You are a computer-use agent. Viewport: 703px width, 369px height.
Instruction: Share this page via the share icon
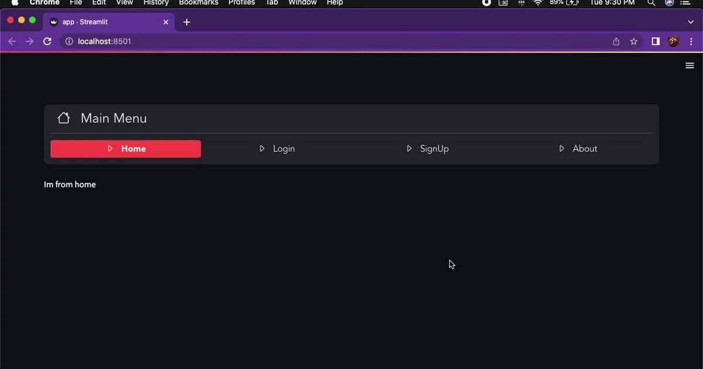616,42
